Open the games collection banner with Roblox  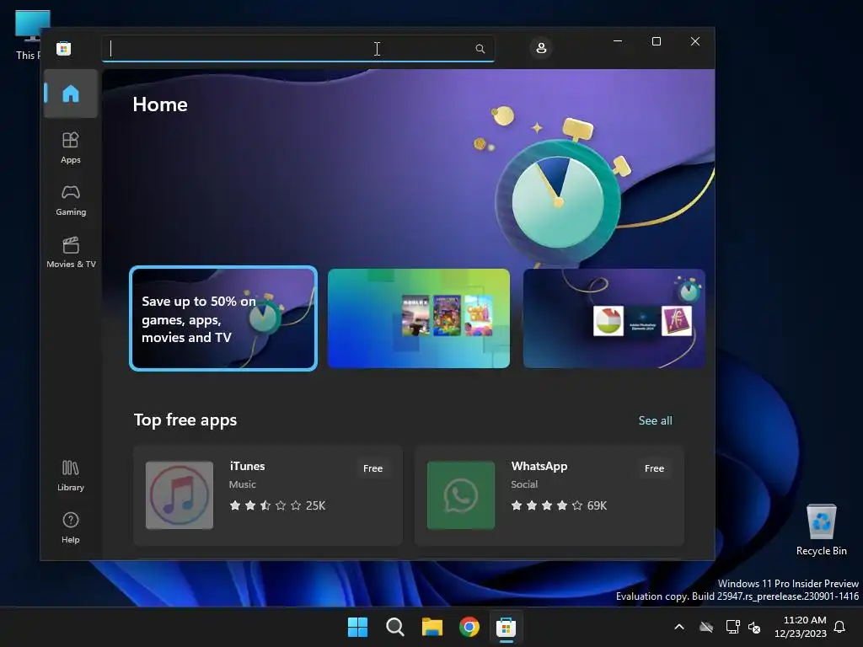pyautogui.click(x=419, y=318)
